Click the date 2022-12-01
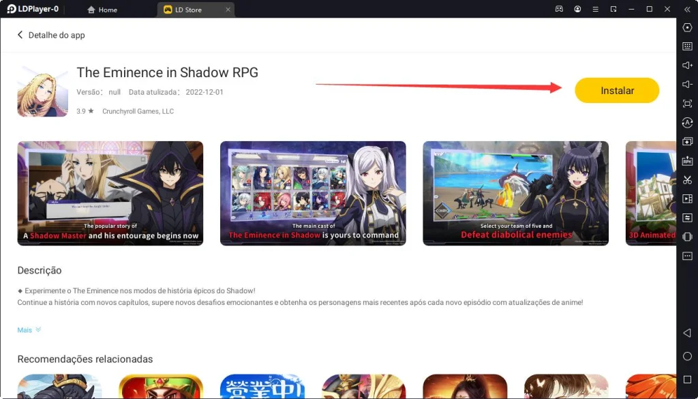The image size is (698, 399). (x=204, y=92)
